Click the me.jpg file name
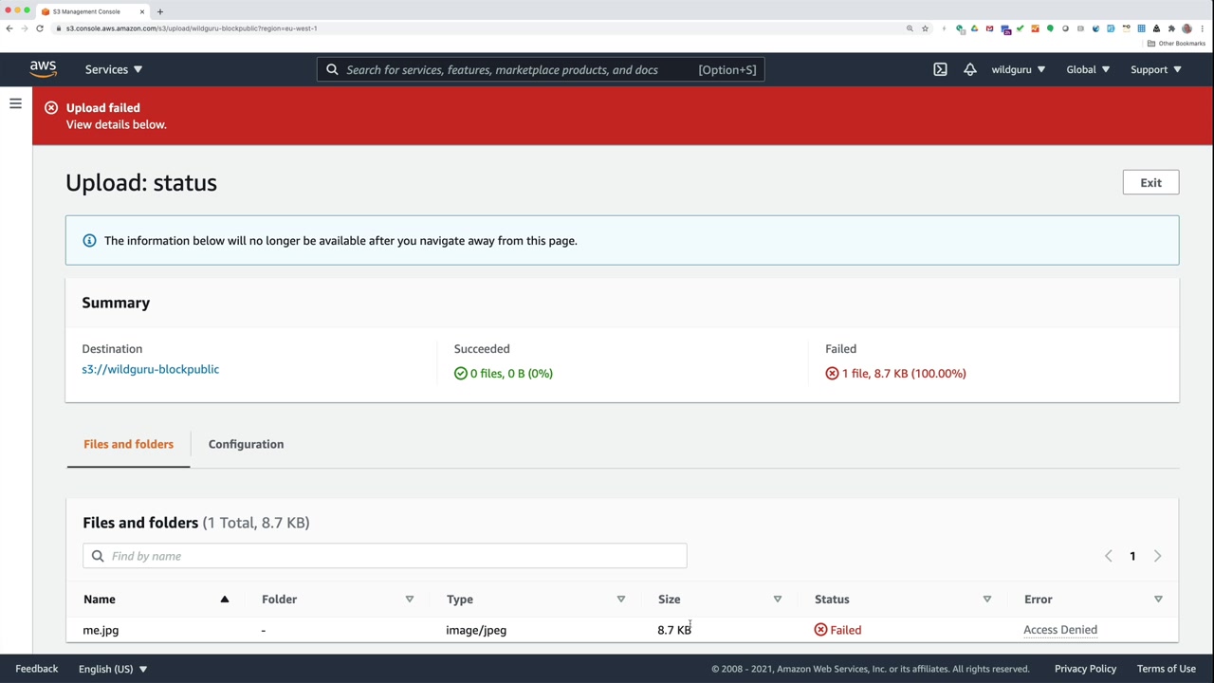This screenshot has height=683, width=1214. coord(101,630)
